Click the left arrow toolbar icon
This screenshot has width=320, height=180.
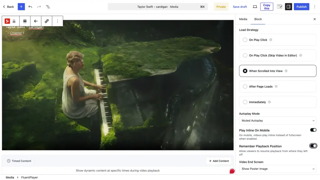(36, 21)
